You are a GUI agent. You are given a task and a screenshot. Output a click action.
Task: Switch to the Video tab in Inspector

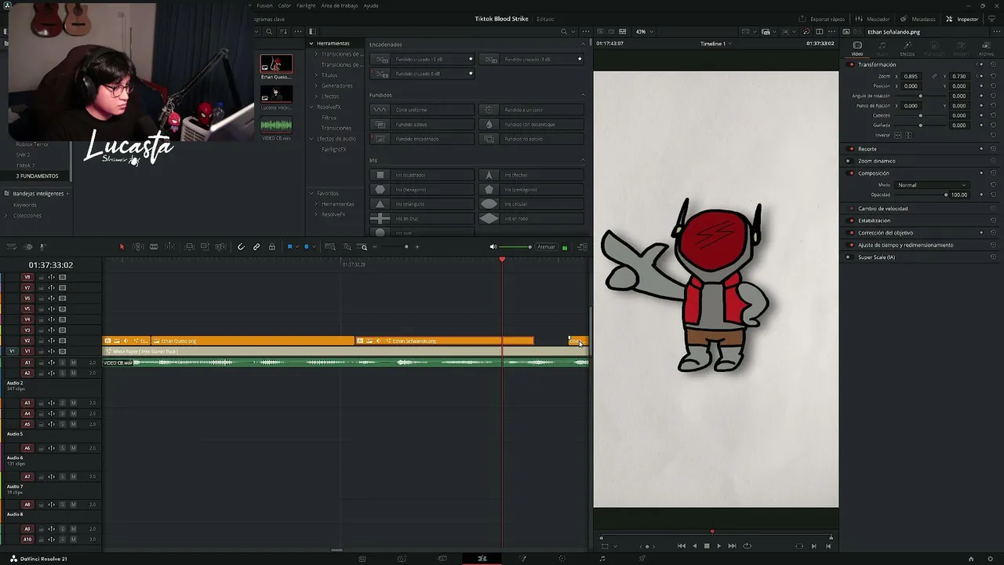(x=857, y=48)
